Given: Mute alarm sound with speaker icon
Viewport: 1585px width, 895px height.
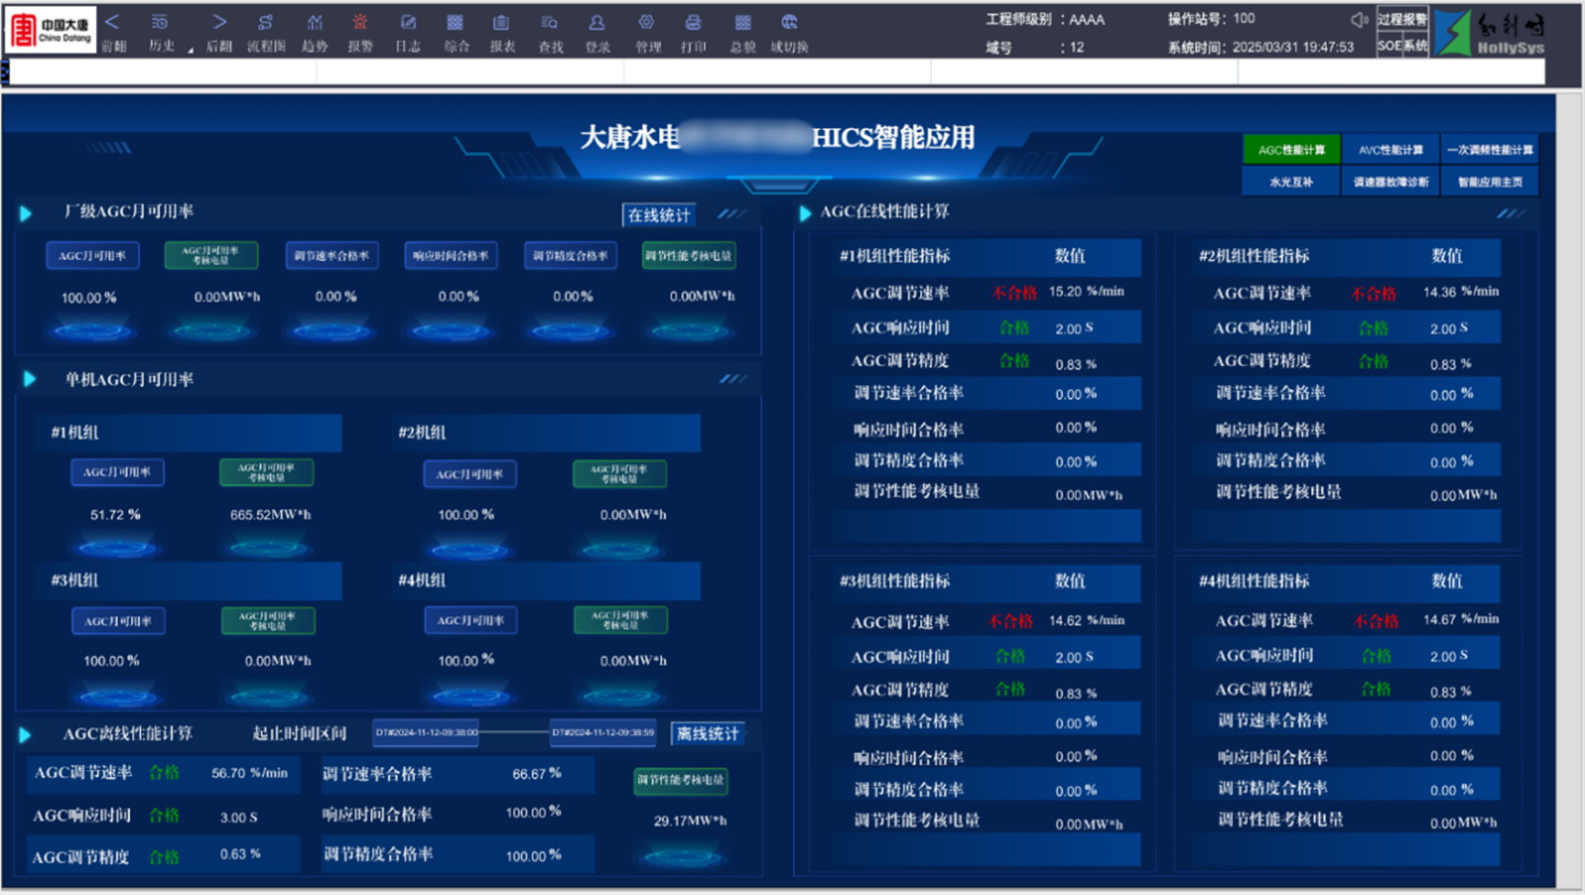Looking at the screenshot, I should [x=1360, y=20].
